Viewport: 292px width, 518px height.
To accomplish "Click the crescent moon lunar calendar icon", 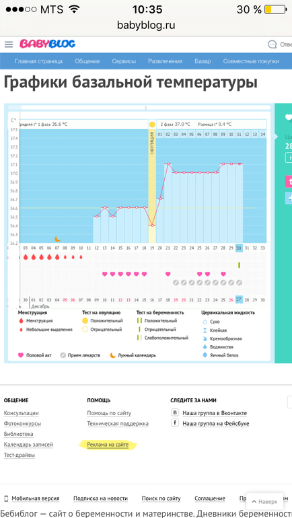I will (57, 239).
